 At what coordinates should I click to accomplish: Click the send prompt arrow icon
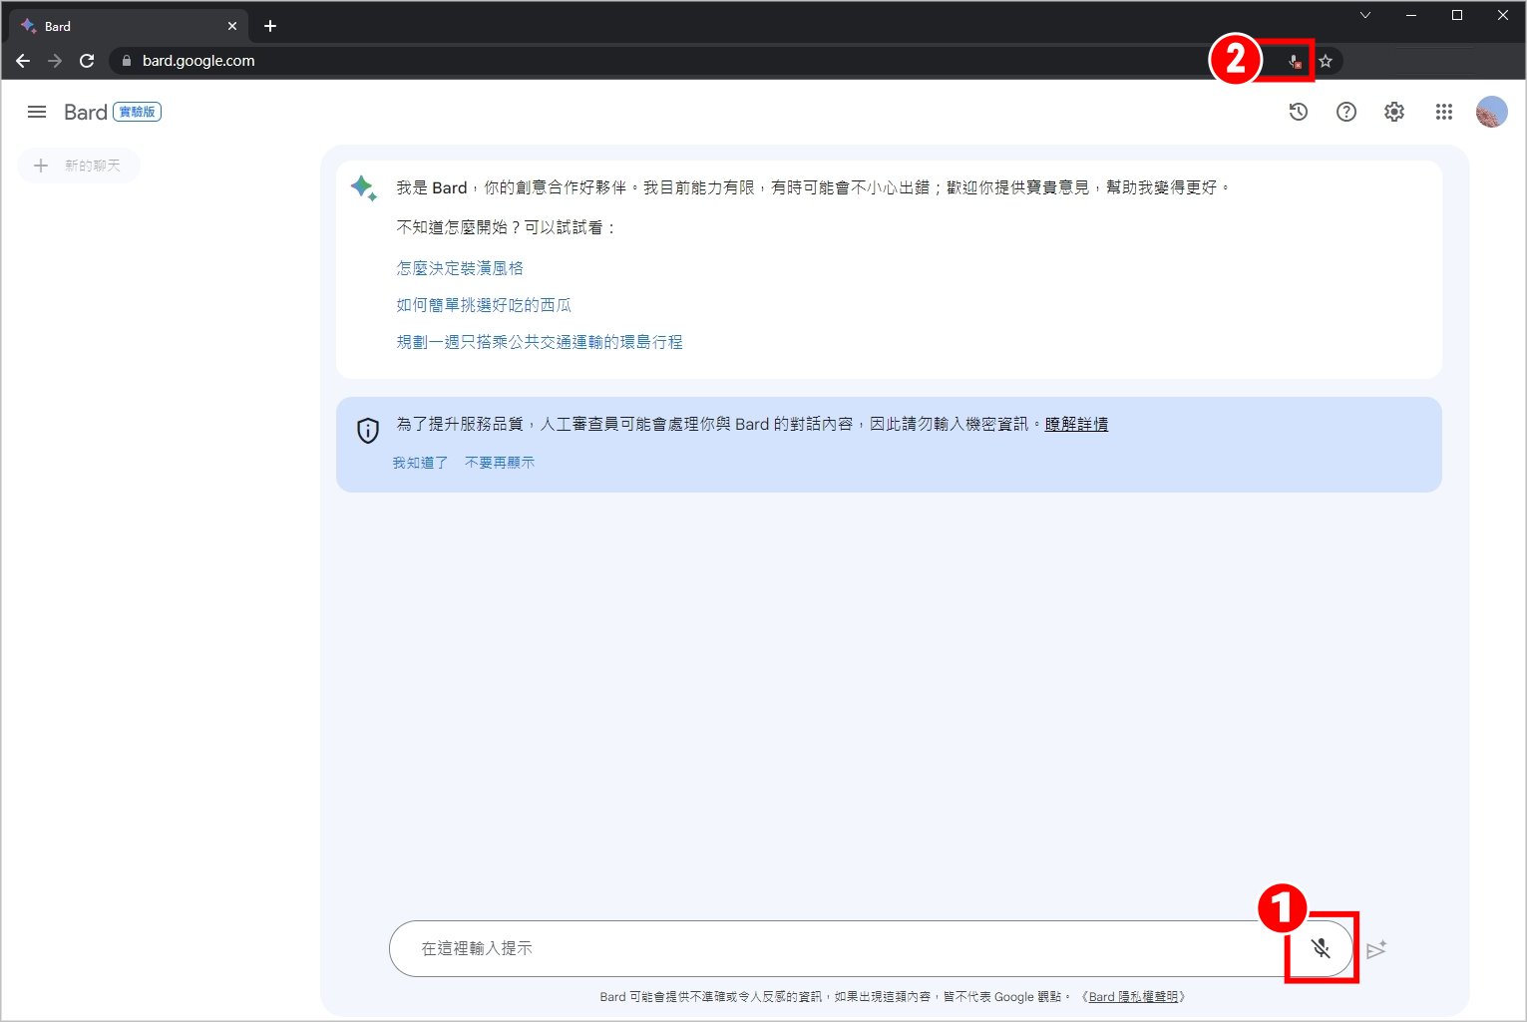click(x=1376, y=949)
